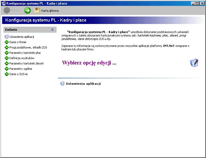
Task: Click the Karta główna toolbar label
Action: click(50, 11)
